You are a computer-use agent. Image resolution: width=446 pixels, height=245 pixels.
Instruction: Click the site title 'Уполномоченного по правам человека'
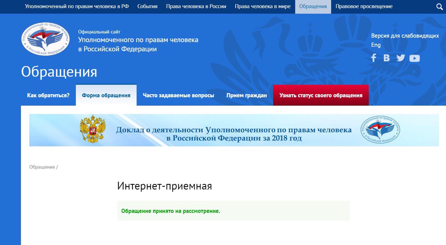coord(138,40)
